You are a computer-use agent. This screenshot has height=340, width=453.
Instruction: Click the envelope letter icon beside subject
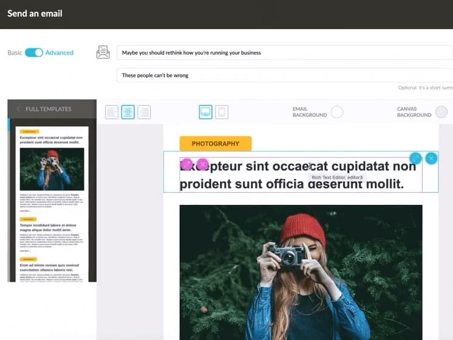pos(103,52)
